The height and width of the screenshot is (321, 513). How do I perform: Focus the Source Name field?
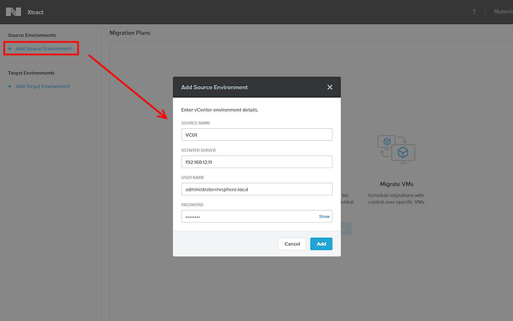click(x=256, y=135)
